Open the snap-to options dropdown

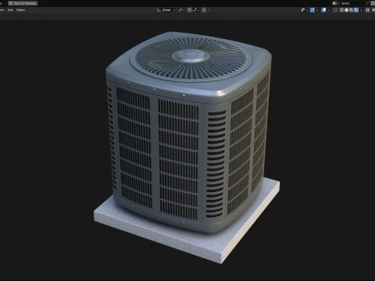pos(196,10)
